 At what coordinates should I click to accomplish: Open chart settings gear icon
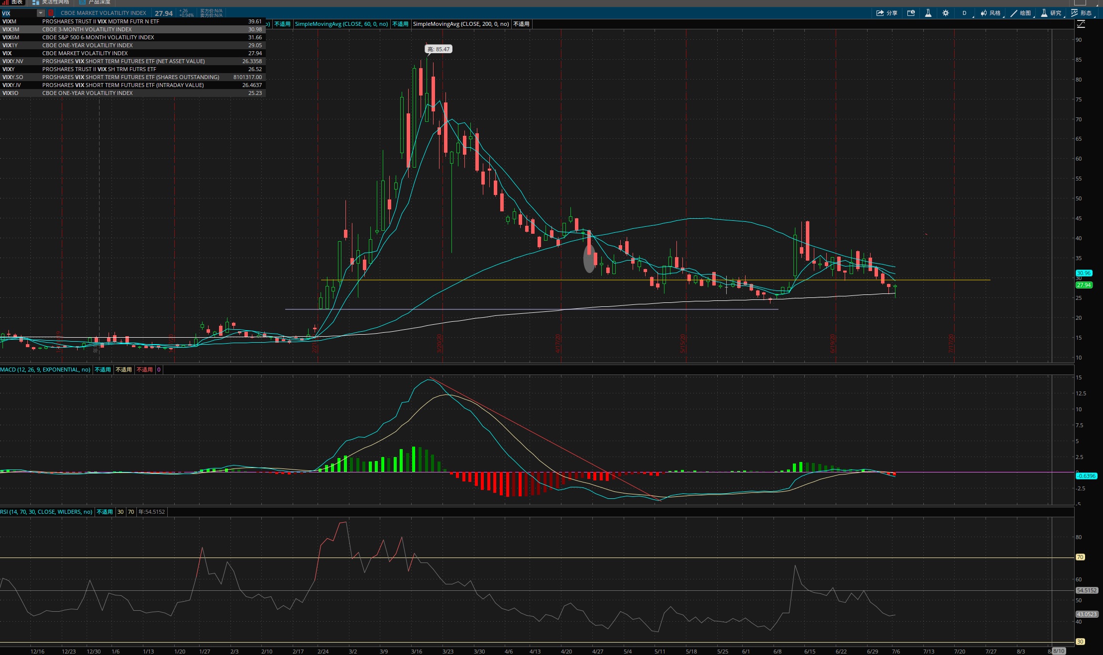(x=946, y=13)
